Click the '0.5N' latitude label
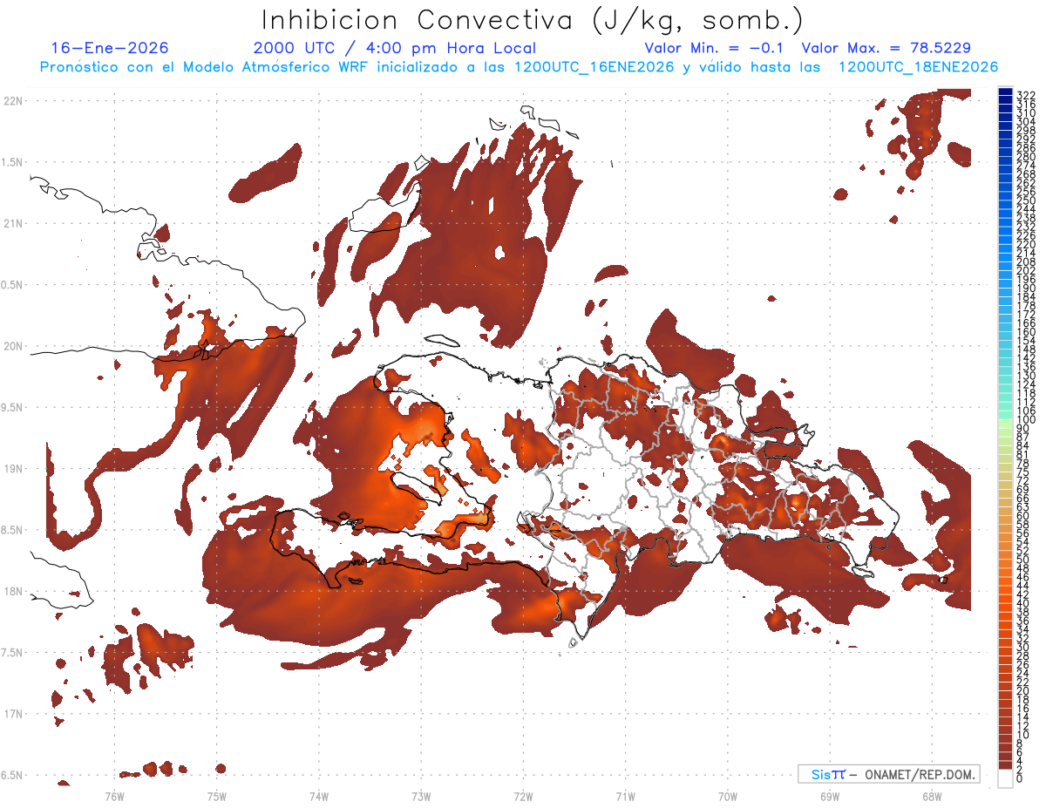This screenshot has height=808, width=1046. coord(13,285)
